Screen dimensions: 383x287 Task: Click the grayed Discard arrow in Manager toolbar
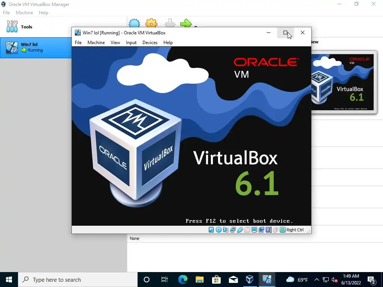(170, 23)
